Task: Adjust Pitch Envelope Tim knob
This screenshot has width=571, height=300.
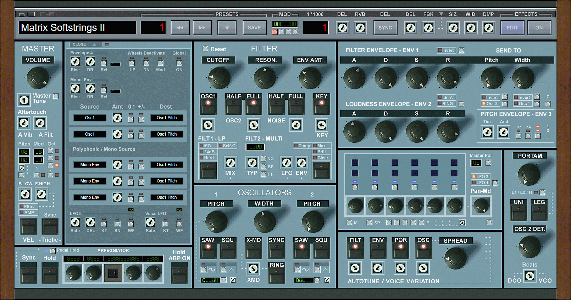Action: pyautogui.click(x=487, y=132)
